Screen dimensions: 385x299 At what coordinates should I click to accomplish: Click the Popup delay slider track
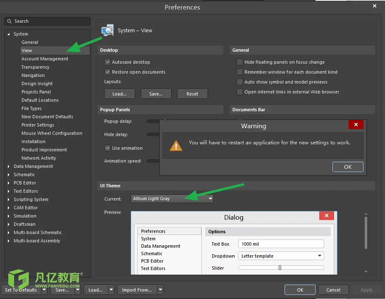[153, 121]
